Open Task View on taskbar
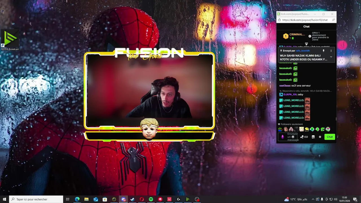The image size is (361, 203). click(x=68, y=199)
